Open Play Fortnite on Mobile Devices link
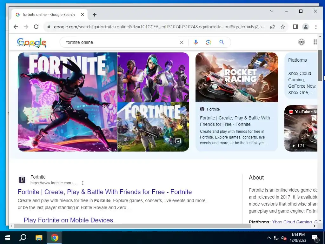325x244 pixels. (69, 220)
